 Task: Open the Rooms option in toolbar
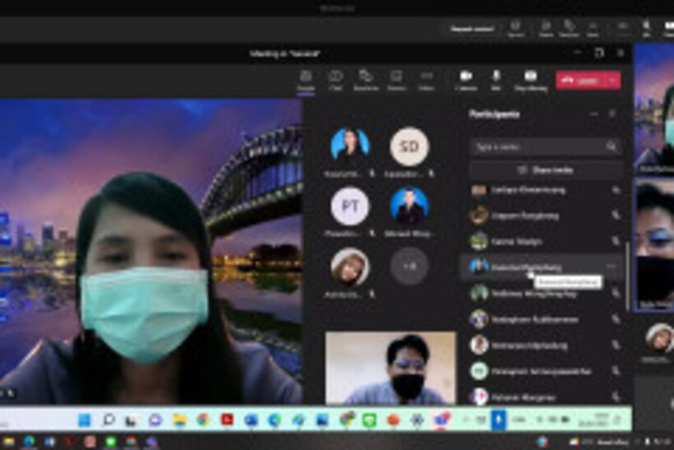pyautogui.click(x=396, y=79)
